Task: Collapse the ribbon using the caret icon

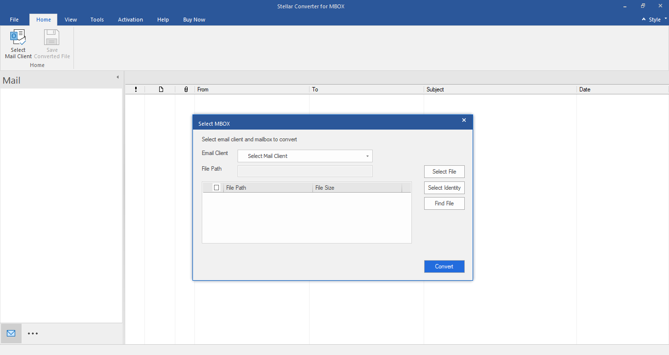Action: coord(645,20)
